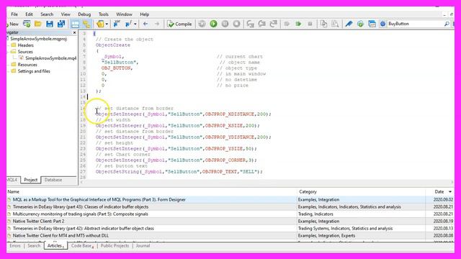The height and width of the screenshot is (259, 461).
Task: Open 'Native Twitter Client for MT4 and MT5'
Action: click(61, 235)
